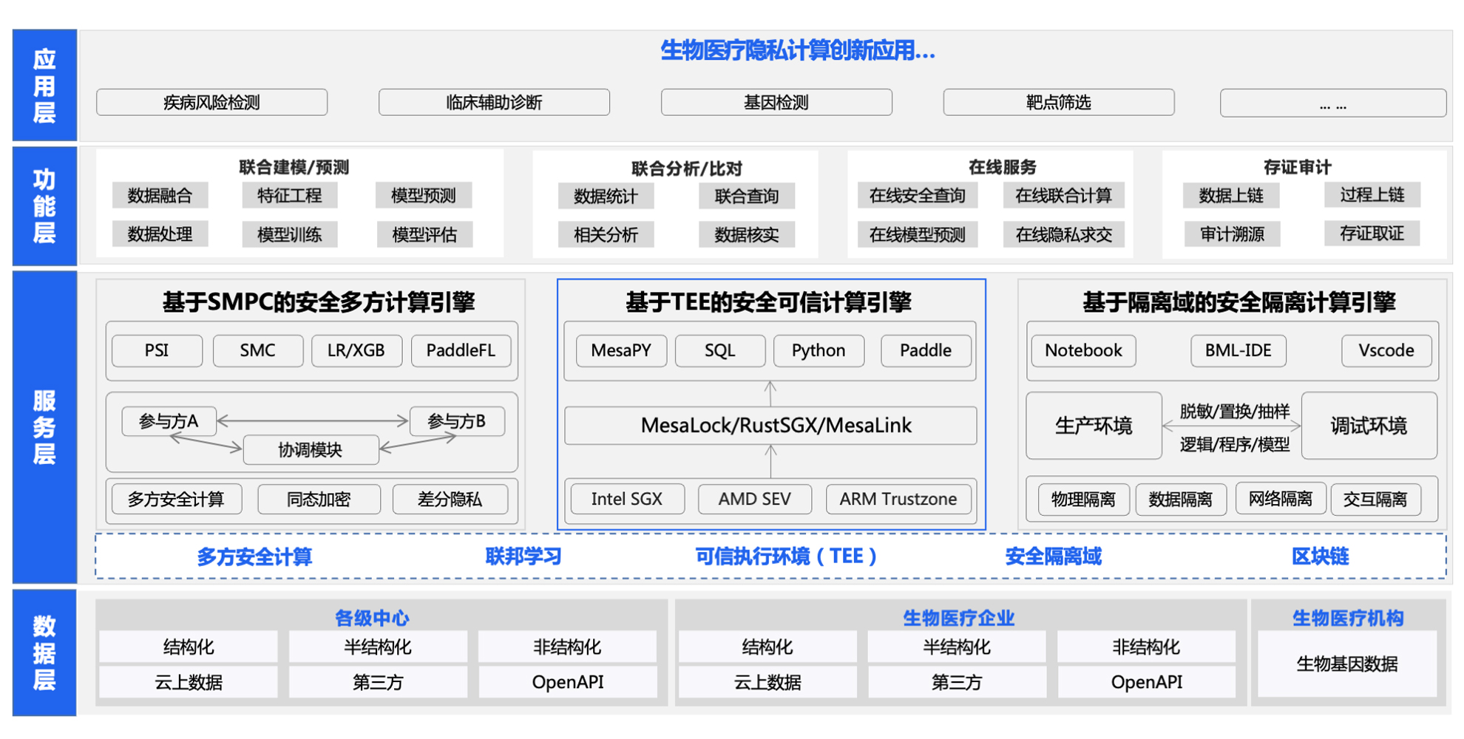This screenshot has height=739, width=1464.
Task: Select the Intel SGX hardware option
Action: [x=626, y=499]
